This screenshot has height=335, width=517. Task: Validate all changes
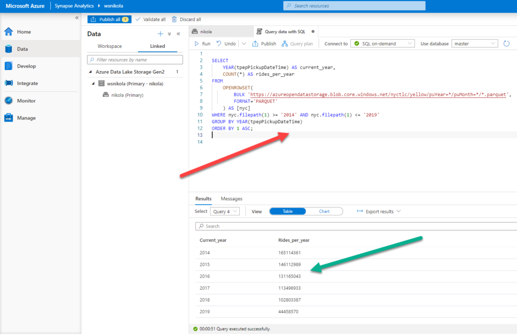tap(150, 20)
